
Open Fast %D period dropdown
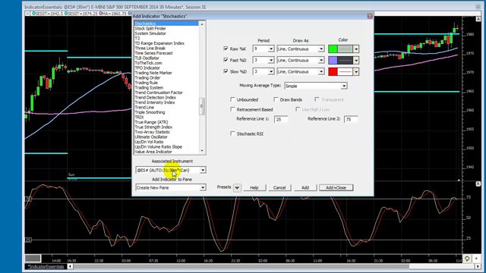coord(271,61)
